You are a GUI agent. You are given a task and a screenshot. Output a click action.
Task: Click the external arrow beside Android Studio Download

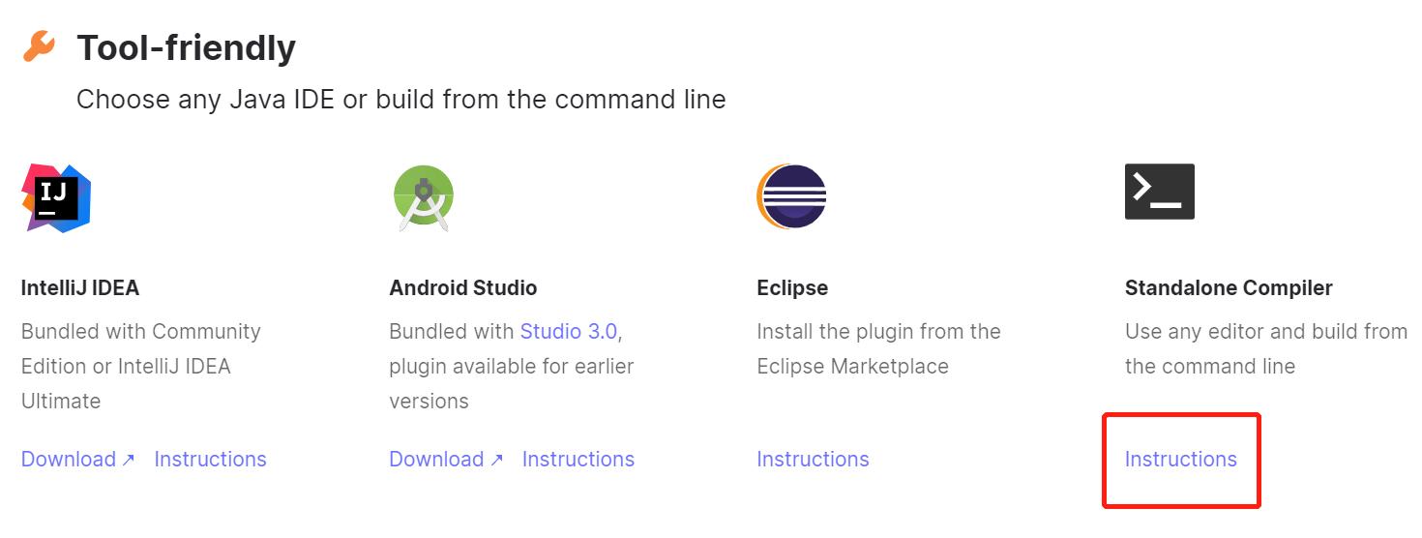click(496, 460)
